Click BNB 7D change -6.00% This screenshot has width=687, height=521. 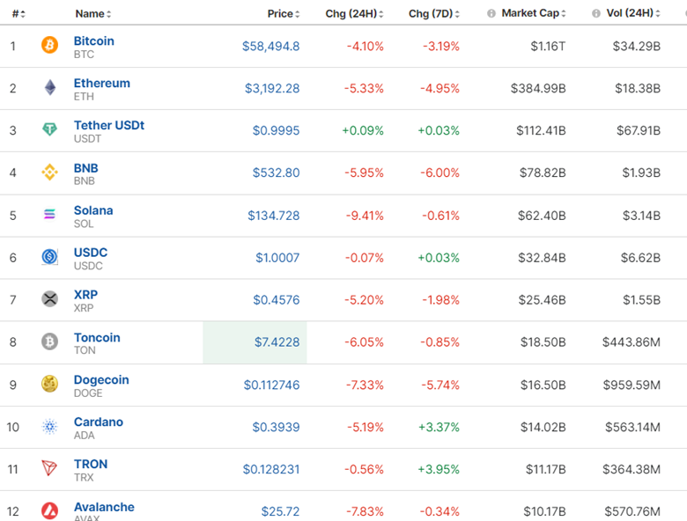point(440,172)
